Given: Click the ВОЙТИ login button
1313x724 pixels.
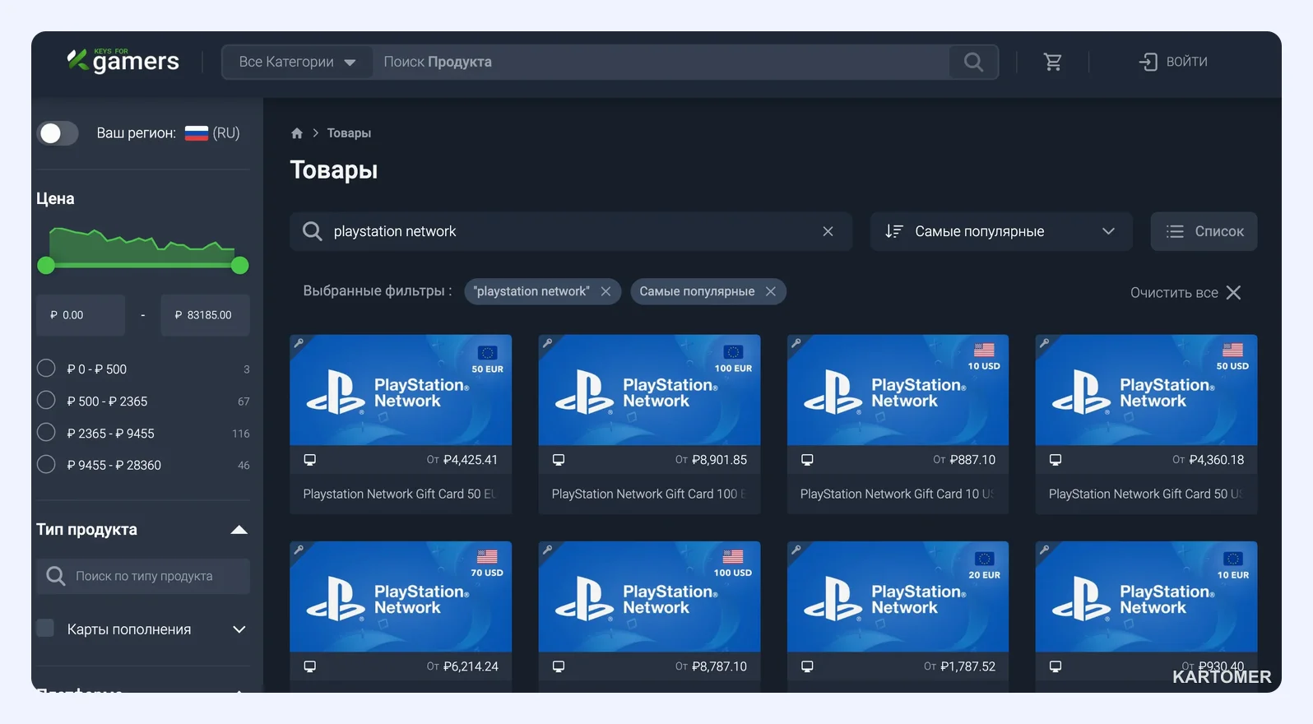Looking at the screenshot, I should [1173, 62].
